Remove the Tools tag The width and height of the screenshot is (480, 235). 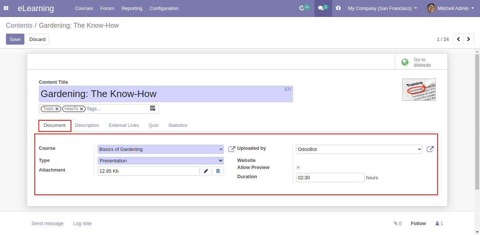pyautogui.click(x=57, y=109)
